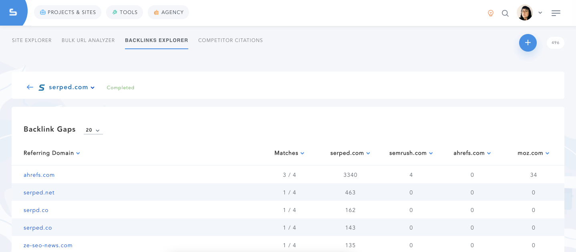Sort by Matches column
Viewport: 576px width, 252px height.
289,153
